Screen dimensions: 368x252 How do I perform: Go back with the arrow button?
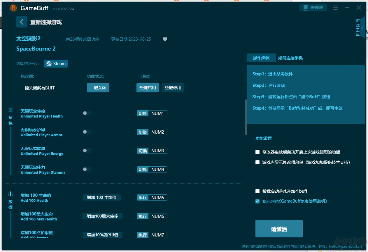pyautogui.click(x=22, y=22)
